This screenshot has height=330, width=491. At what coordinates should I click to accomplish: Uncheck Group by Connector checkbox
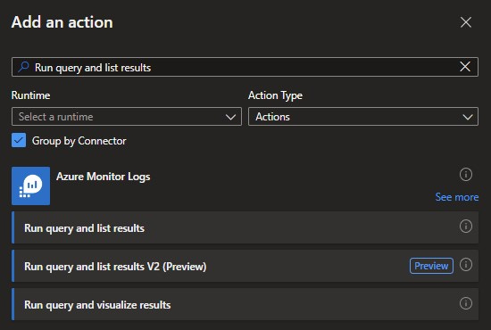click(19, 140)
